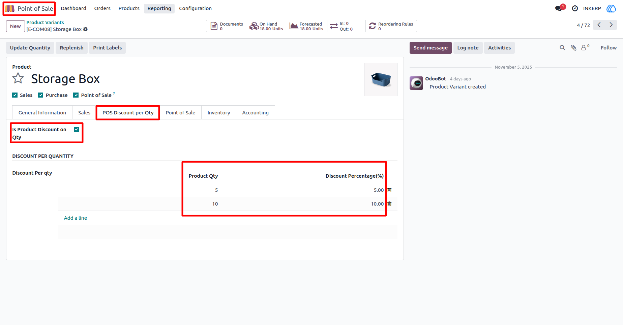Switch to General Information tab
Screen dimensions: 623x325
point(42,113)
